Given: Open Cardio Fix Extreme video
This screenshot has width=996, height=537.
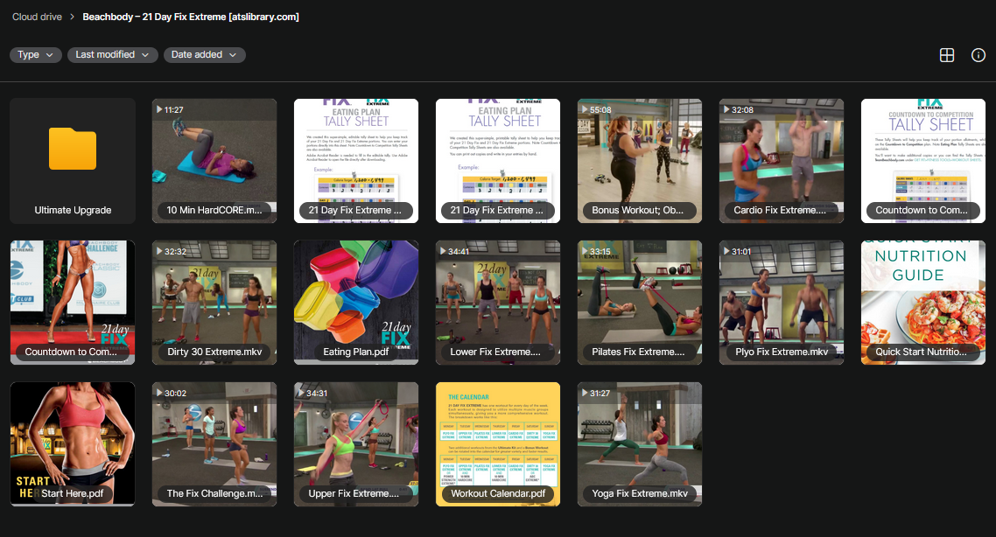Looking at the screenshot, I should (x=782, y=161).
